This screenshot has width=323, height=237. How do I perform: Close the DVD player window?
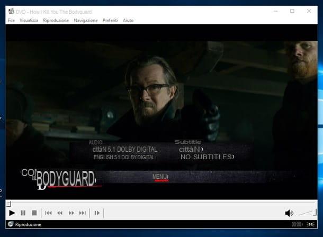[x=309, y=11]
